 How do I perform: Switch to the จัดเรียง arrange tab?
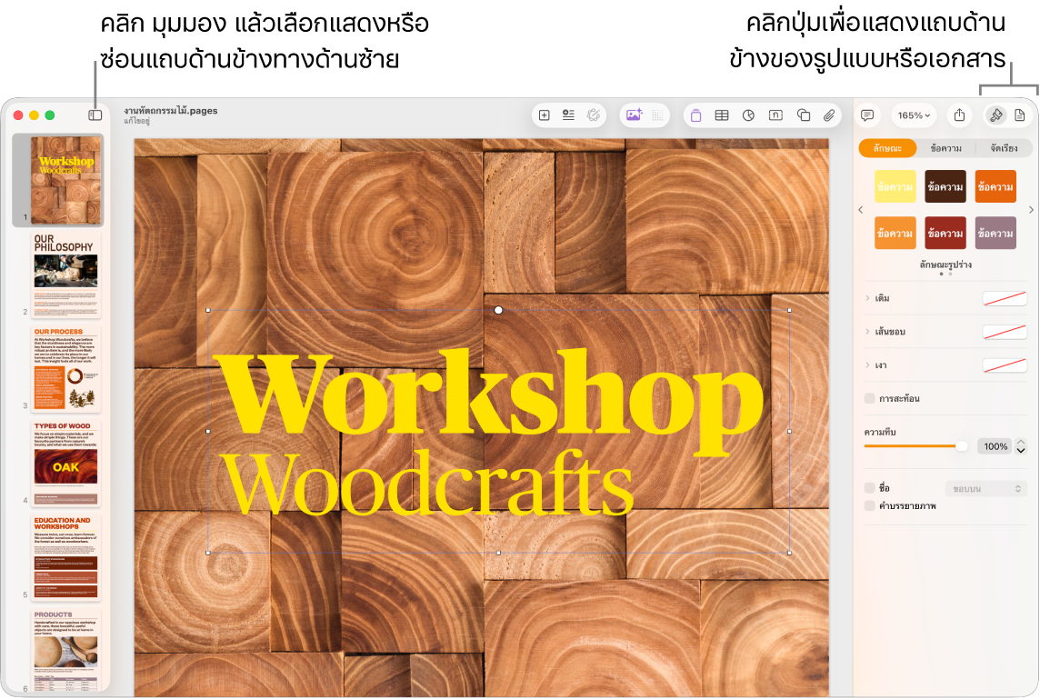point(1004,148)
